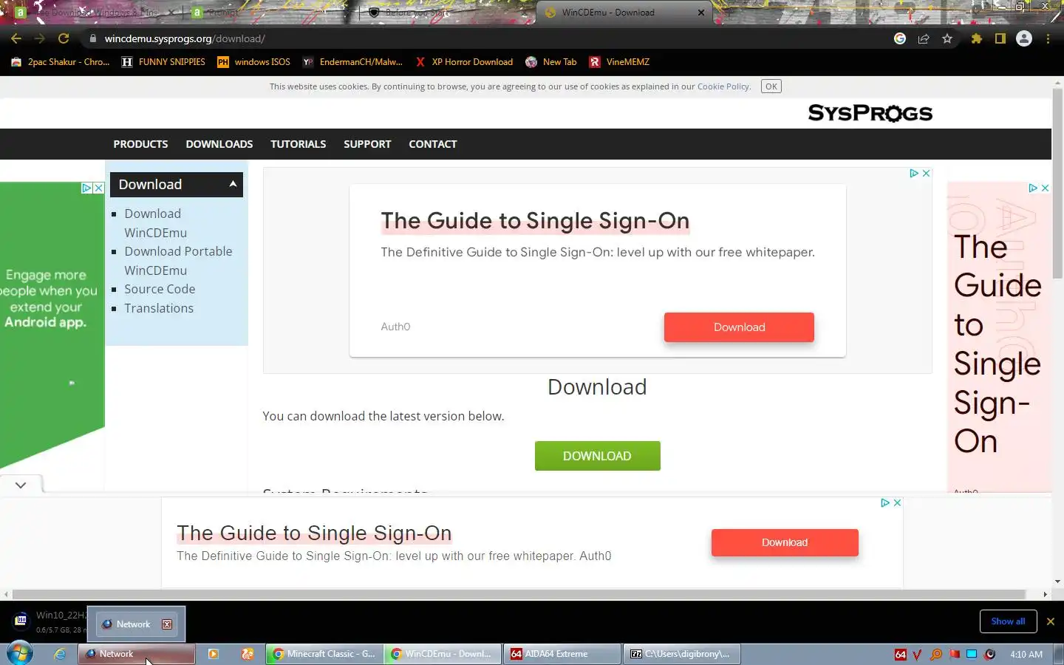Viewport: 1064px width, 665px height.
Task: Open AdChoices icon on center ad
Action: pos(914,173)
